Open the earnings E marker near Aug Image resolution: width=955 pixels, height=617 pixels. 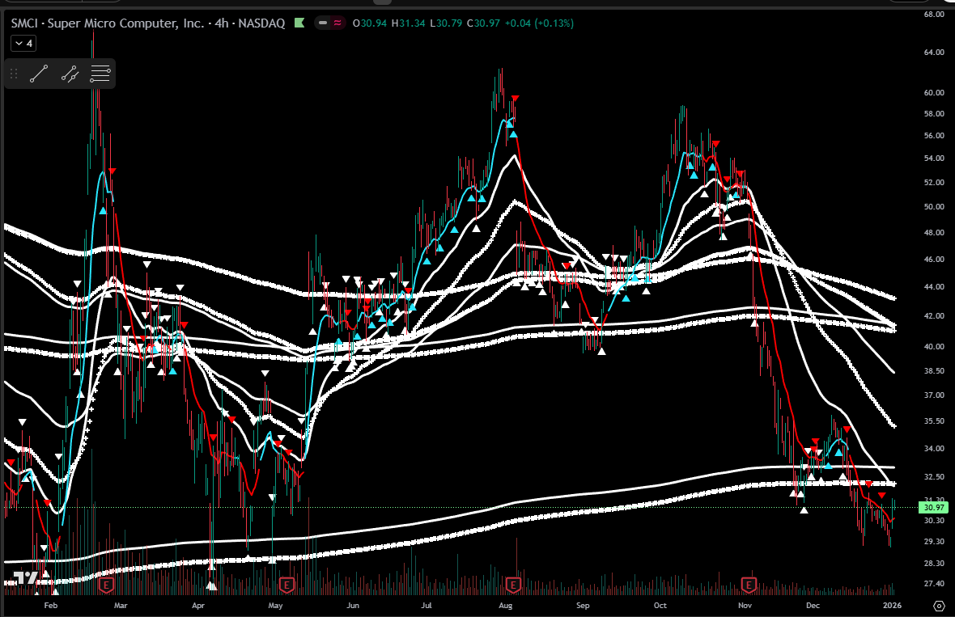(513, 585)
